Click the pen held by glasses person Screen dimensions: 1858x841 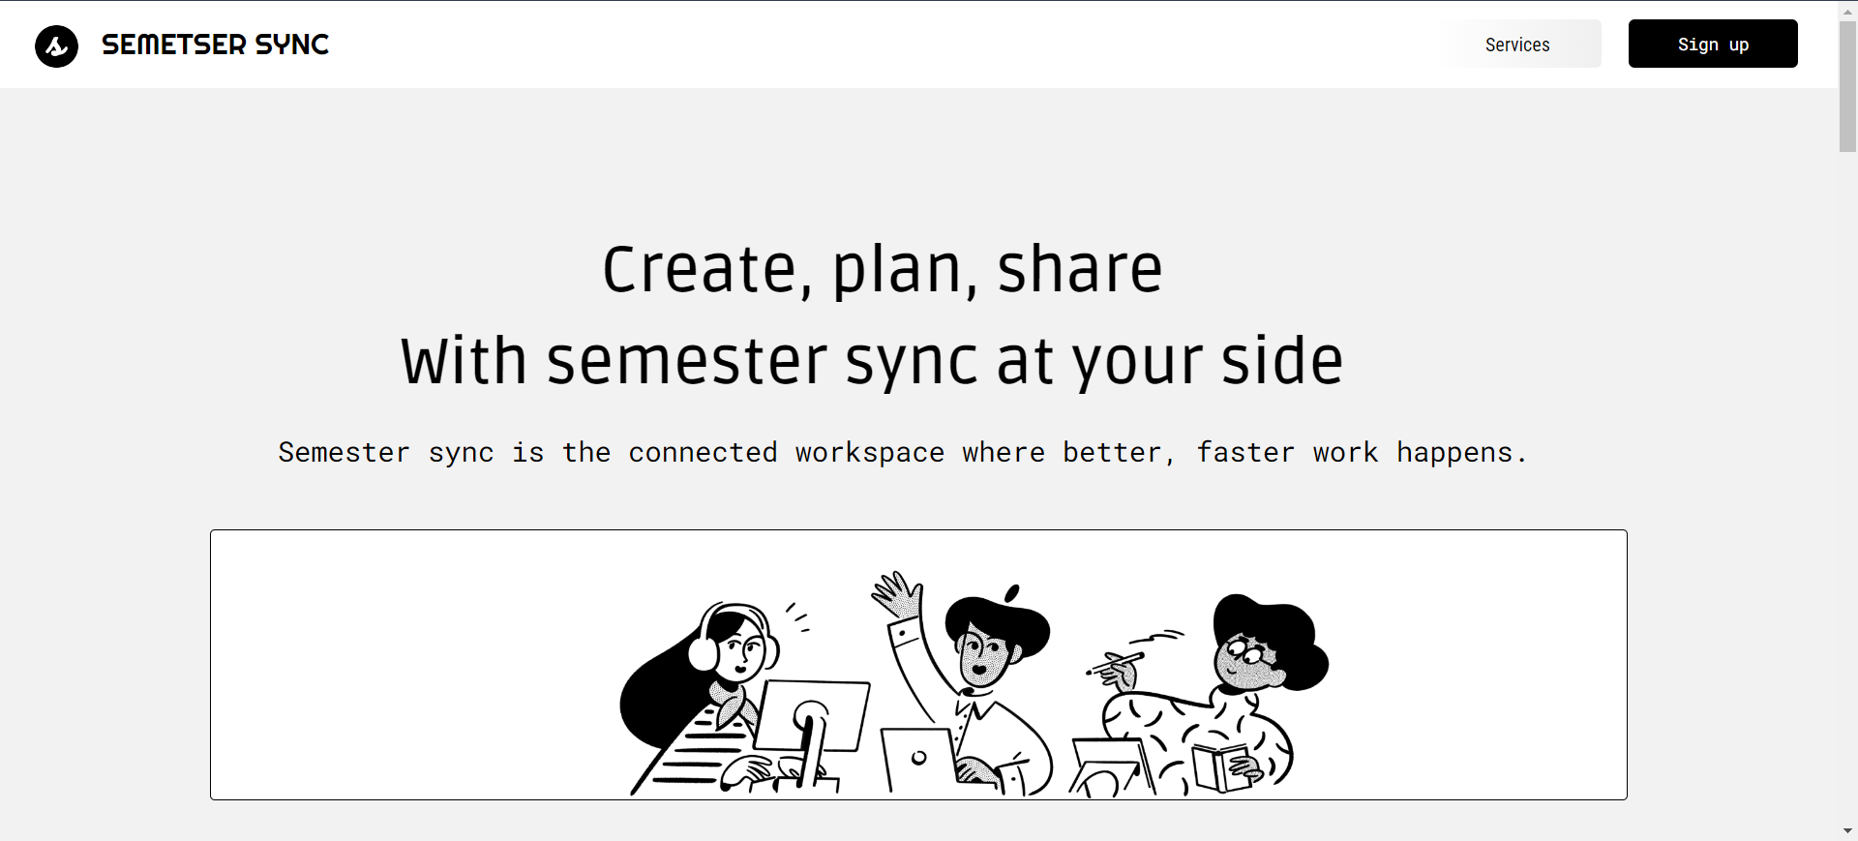pyautogui.click(x=1116, y=664)
